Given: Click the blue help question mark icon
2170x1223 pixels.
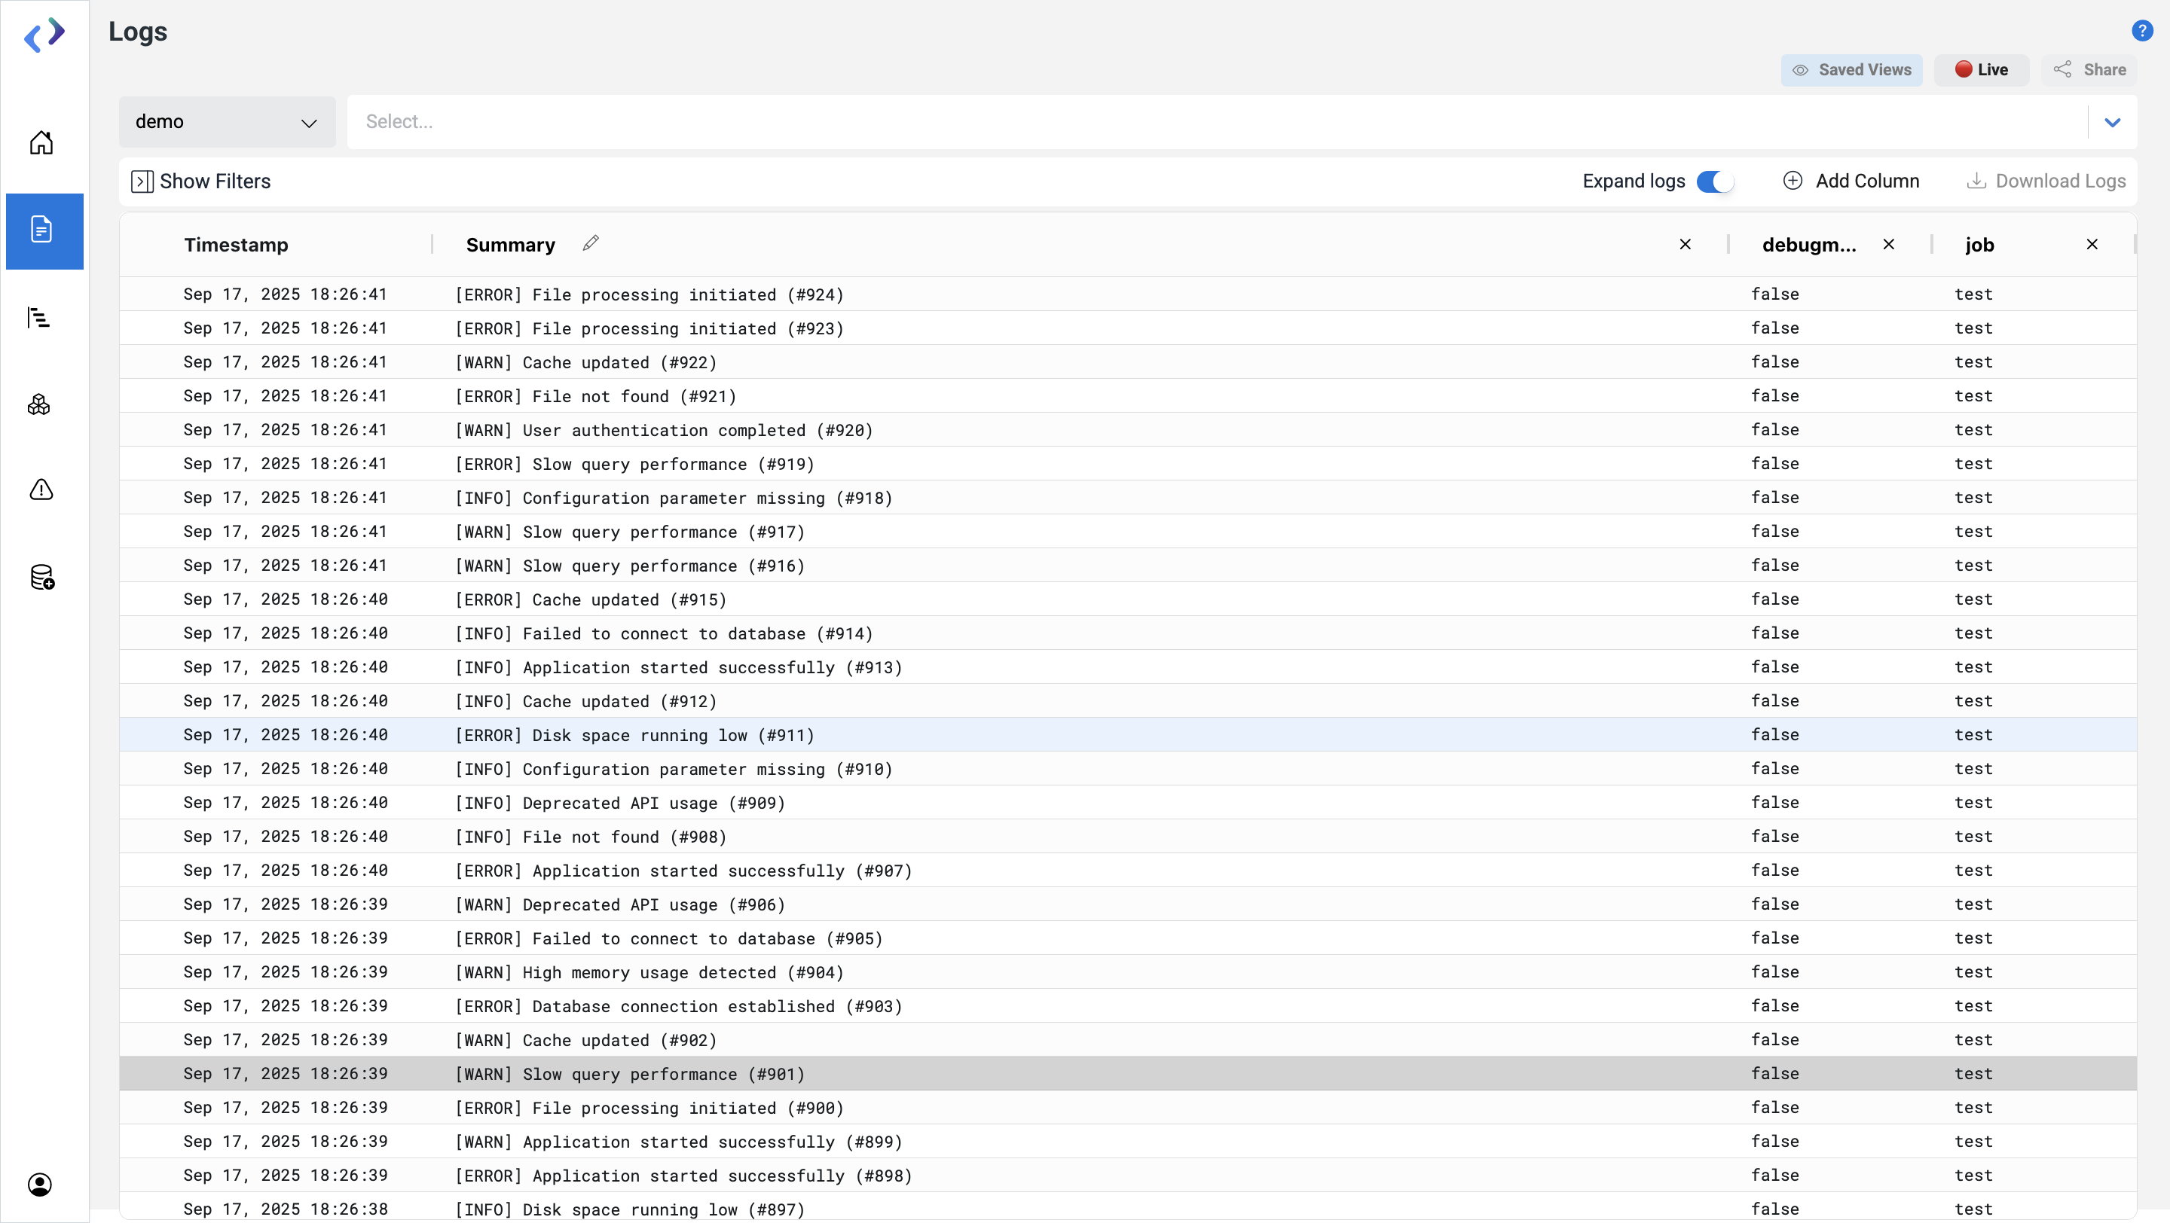Looking at the screenshot, I should coord(2142,31).
